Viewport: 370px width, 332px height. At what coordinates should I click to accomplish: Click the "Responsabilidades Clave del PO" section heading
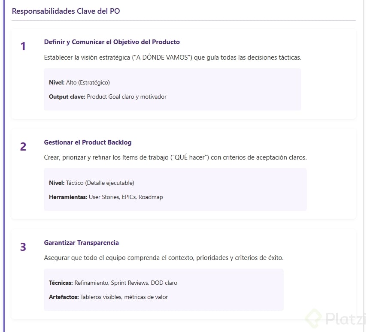pyautogui.click(x=66, y=11)
